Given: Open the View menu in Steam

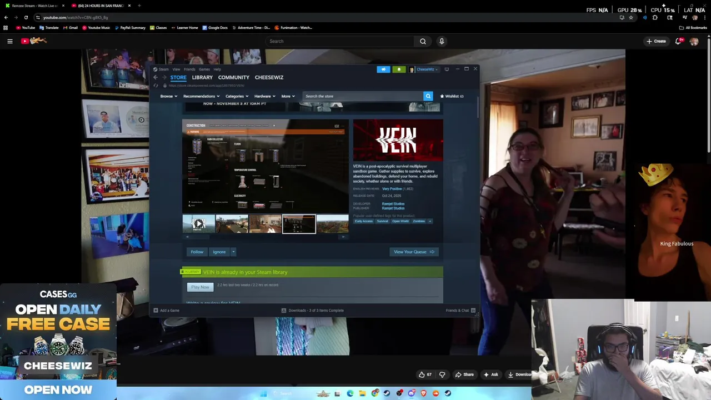Looking at the screenshot, I should 176,69.
